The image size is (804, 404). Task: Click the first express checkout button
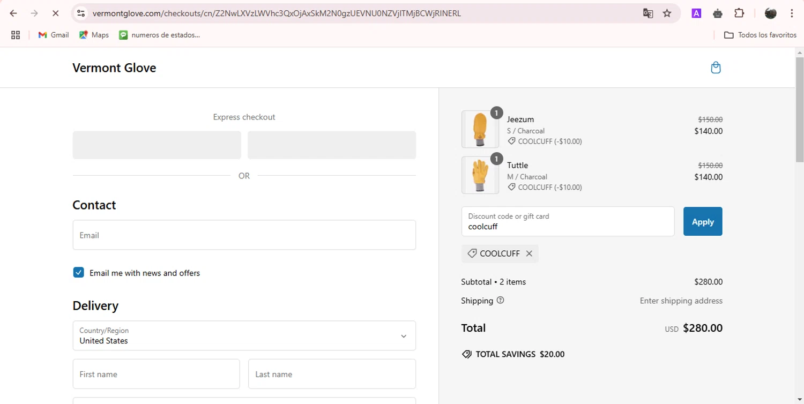(x=157, y=145)
